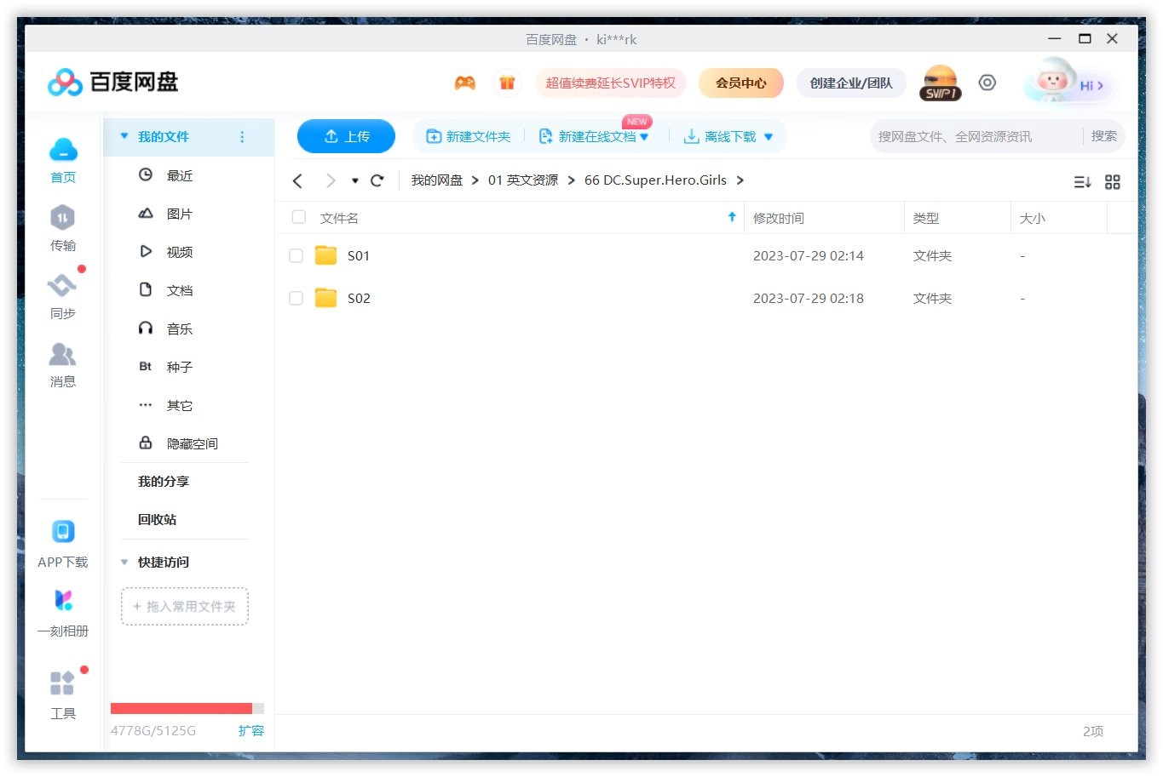This screenshot has width=1163, height=777.
Task: Click the 扩容 storage upgrade link
Action: [x=251, y=730]
